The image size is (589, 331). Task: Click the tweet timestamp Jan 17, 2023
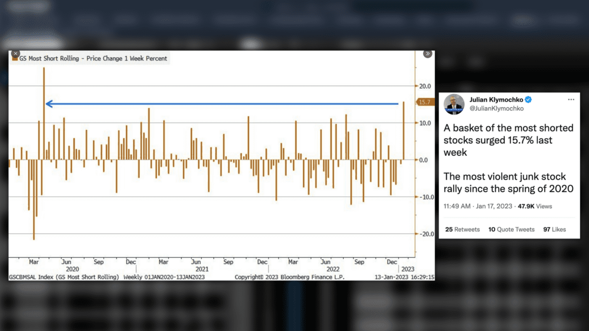pyautogui.click(x=495, y=206)
